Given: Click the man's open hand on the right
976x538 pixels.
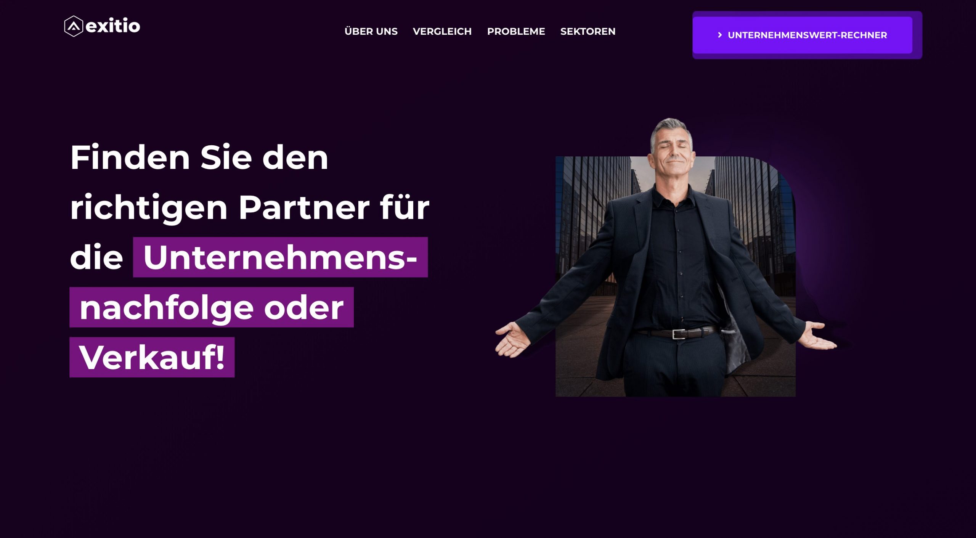Looking at the screenshot, I should [819, 336].
